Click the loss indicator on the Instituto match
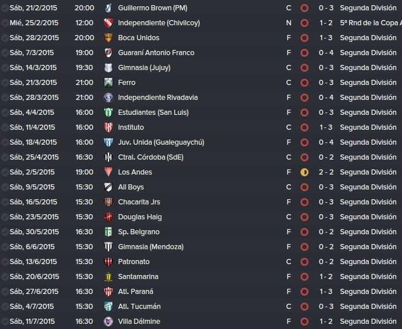The height and width of the screenshot is (329, 402). pos(305,127)
